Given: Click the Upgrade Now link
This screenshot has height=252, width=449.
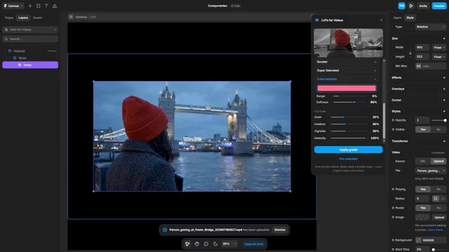Looking at the screenshot, I should click(254, 244).
